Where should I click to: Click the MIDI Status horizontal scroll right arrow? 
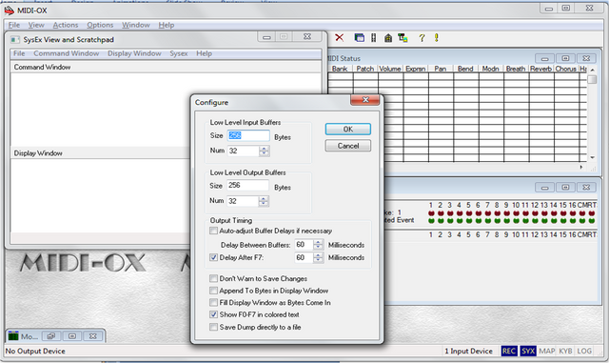point(581,167)
